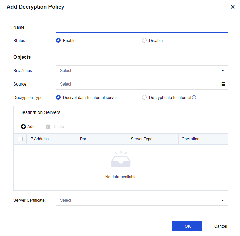Close the Add Decryption Policy dialog

coord(232,7)
